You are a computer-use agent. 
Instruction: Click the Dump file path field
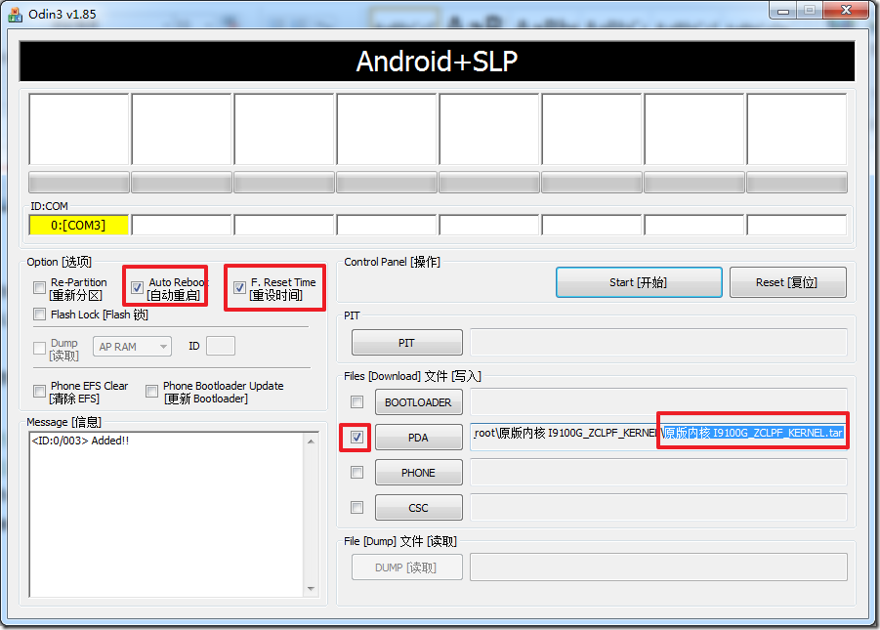pos(659,567)
